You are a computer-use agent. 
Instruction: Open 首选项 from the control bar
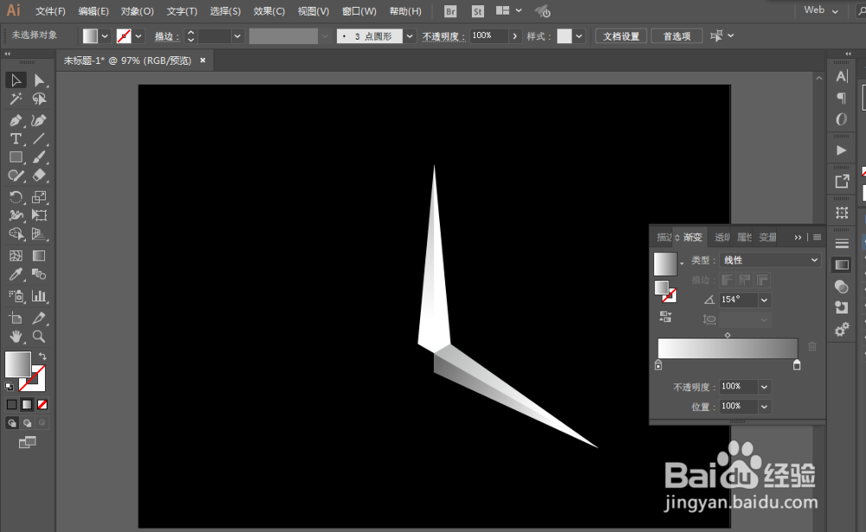click(x=676, y=36)
